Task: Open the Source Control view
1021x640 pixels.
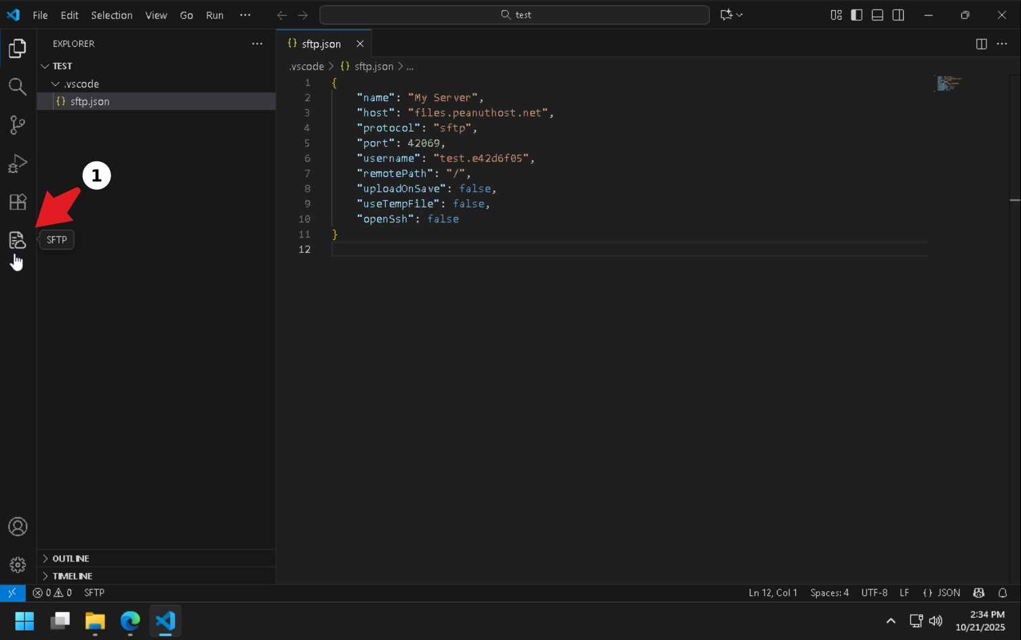Action: (18, 125)
